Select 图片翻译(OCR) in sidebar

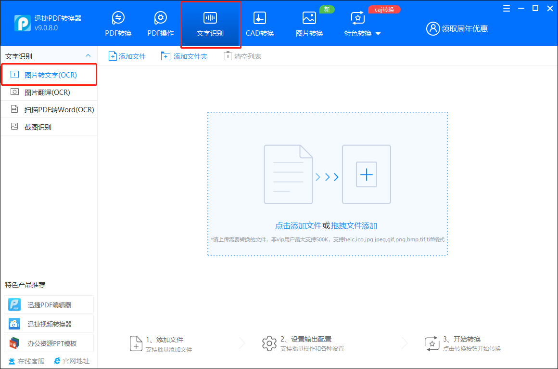tap(49, 92)
